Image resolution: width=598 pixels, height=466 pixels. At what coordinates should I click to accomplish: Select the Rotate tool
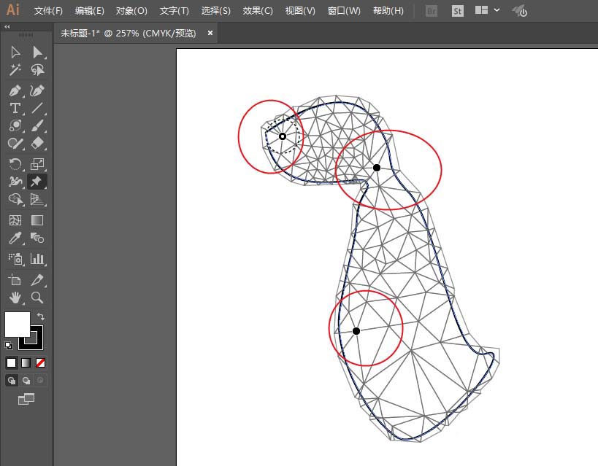coord(15,164)
